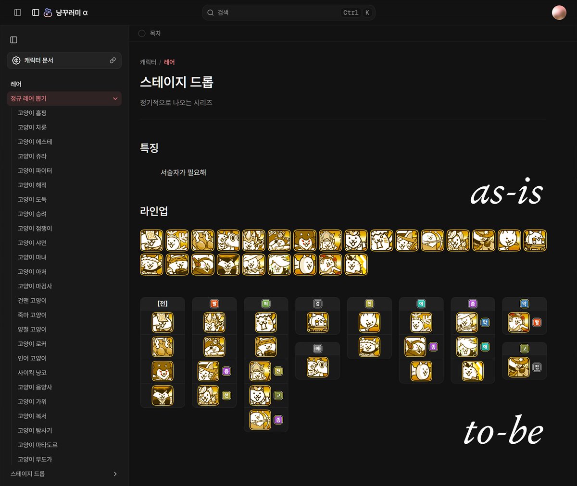Select the green 떠 column header
Image resolution: width=577 pixels, height=486 pixels.
tap(266, 304)
